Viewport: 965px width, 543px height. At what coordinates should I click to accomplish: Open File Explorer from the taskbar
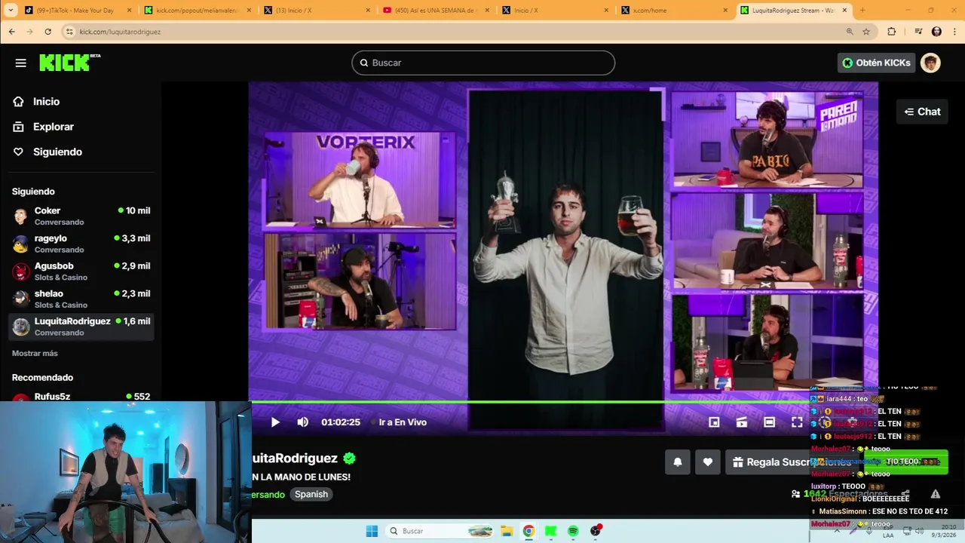[507, 531]
